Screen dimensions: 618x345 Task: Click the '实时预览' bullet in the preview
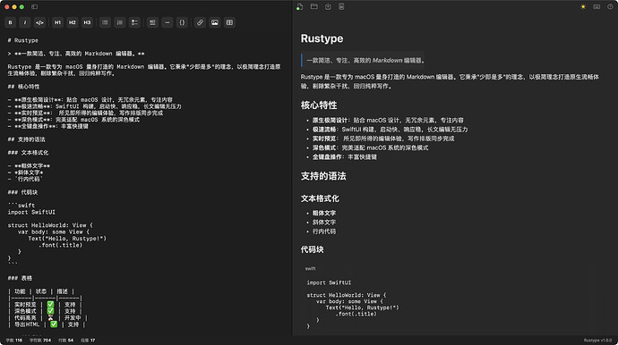click(383, 139)
